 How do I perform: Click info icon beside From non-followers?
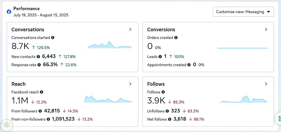(48, 119)
